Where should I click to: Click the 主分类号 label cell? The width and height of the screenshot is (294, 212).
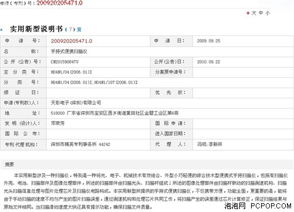pyautogui.click(x=24, y=72)
